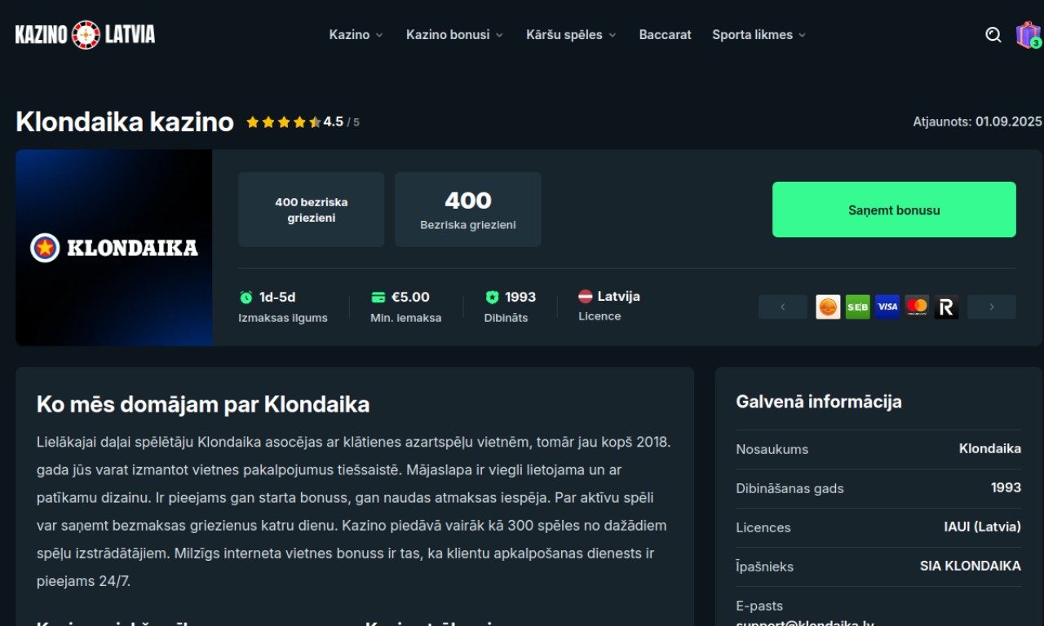Show previous payment methods with left arrow
This screenshot has width=1044, height=626.
[782, 306]
